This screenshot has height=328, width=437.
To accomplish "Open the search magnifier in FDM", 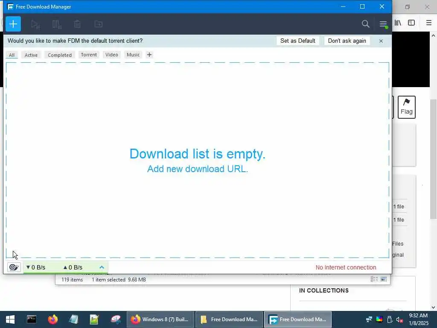I will pos(365,24).
